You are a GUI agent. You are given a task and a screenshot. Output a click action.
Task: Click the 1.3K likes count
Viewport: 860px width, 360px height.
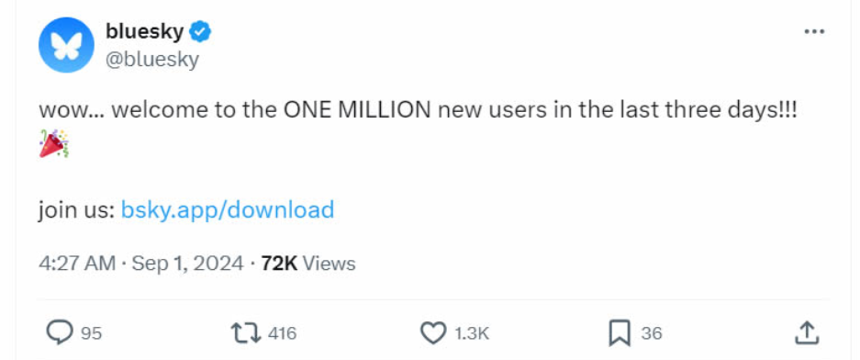[x=471, y=333]
